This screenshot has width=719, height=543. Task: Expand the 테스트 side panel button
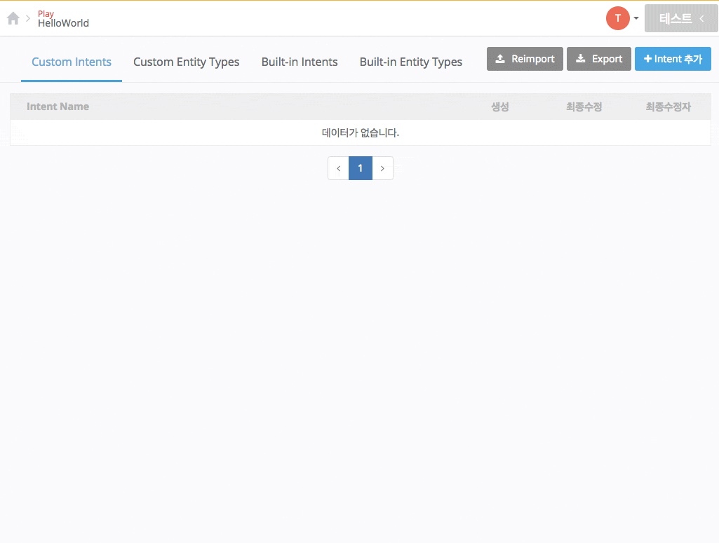(x=681, y=19)
